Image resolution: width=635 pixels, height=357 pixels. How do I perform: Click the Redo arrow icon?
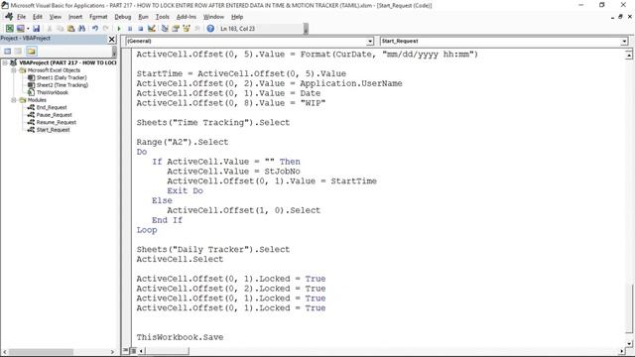click(106, 29)
